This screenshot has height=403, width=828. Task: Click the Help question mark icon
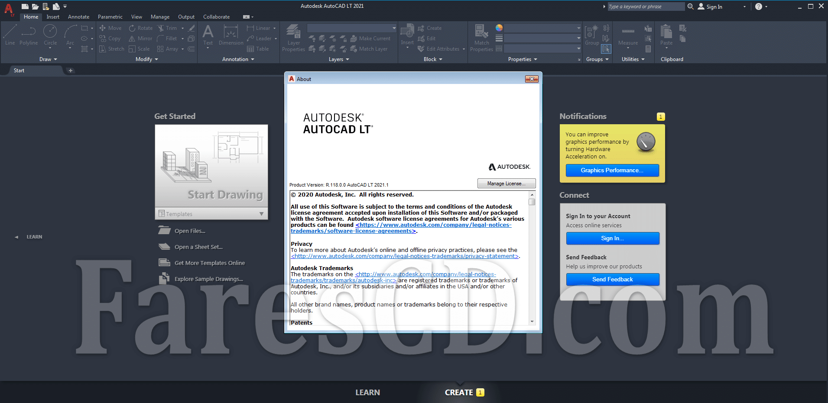point(759,6)
